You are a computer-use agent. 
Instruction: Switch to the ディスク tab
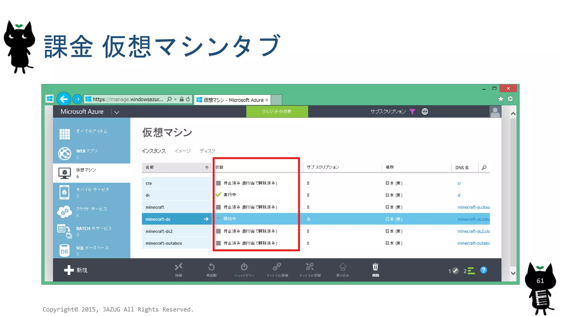[x=207, y=151]
